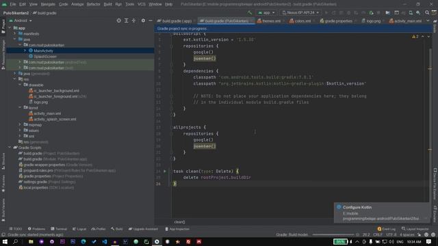438x246 pixels.
Task: Open the Build tool window
Action: pos(117,229)
